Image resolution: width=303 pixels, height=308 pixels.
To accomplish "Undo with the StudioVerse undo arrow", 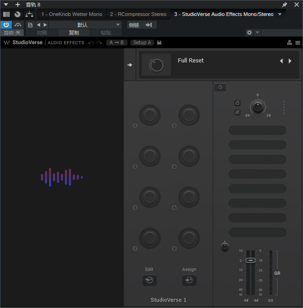I will [91, 43].
